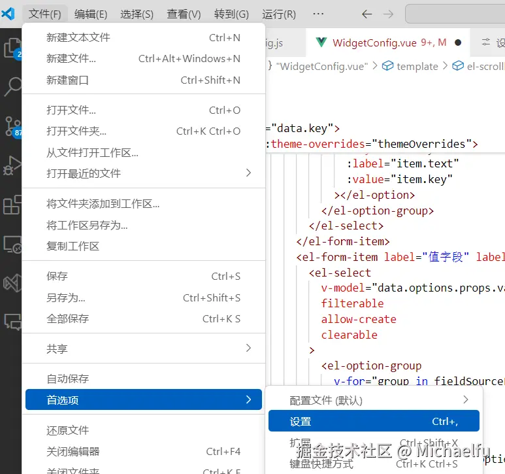505x474 pixels.
Task: Switch to the WidgetConfig.vue tab
Action: click(388, 42)
